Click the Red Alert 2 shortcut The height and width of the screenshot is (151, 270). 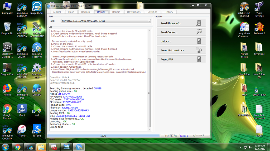click(x=259, y=28)
